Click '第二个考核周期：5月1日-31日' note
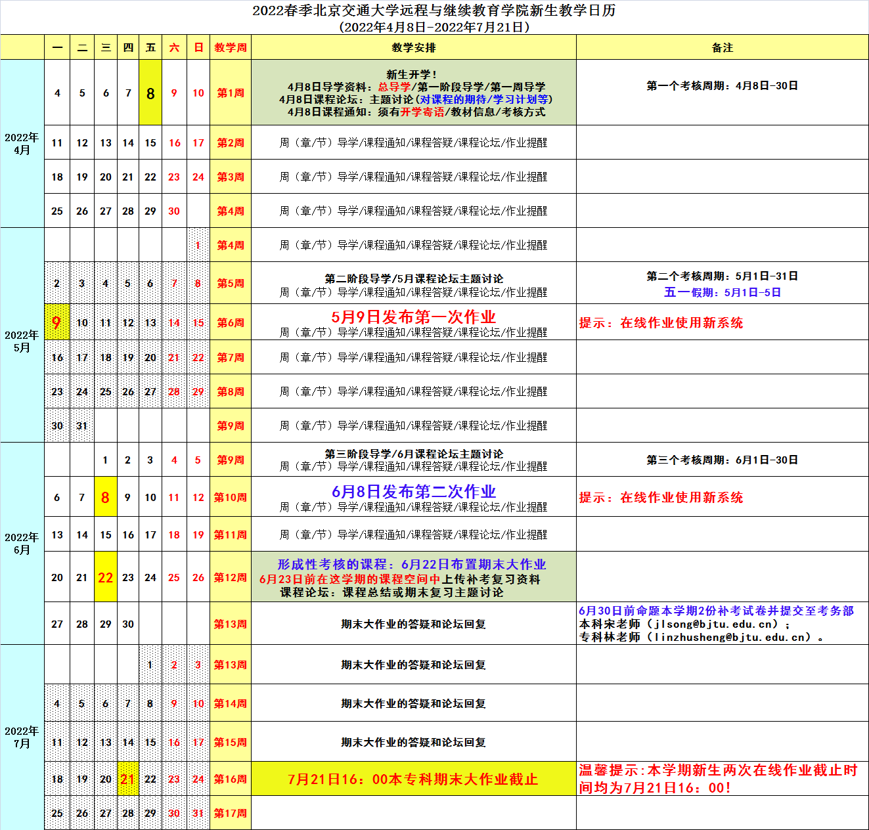869x830 pixels. point(723,276)
